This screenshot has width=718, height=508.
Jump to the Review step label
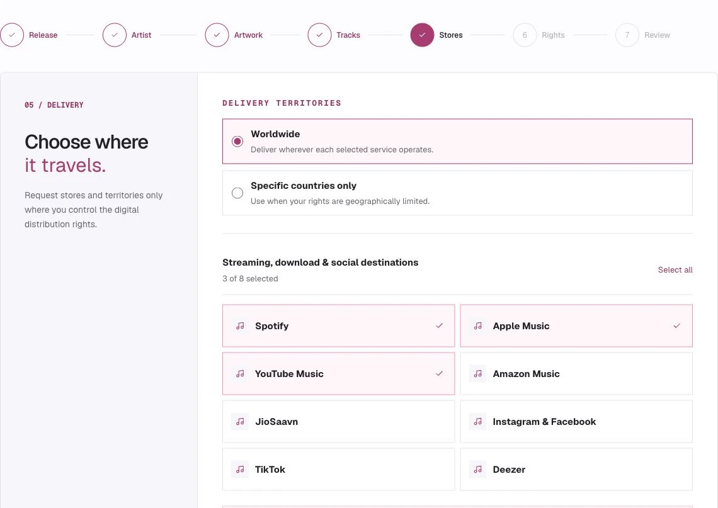pos(657,35)
